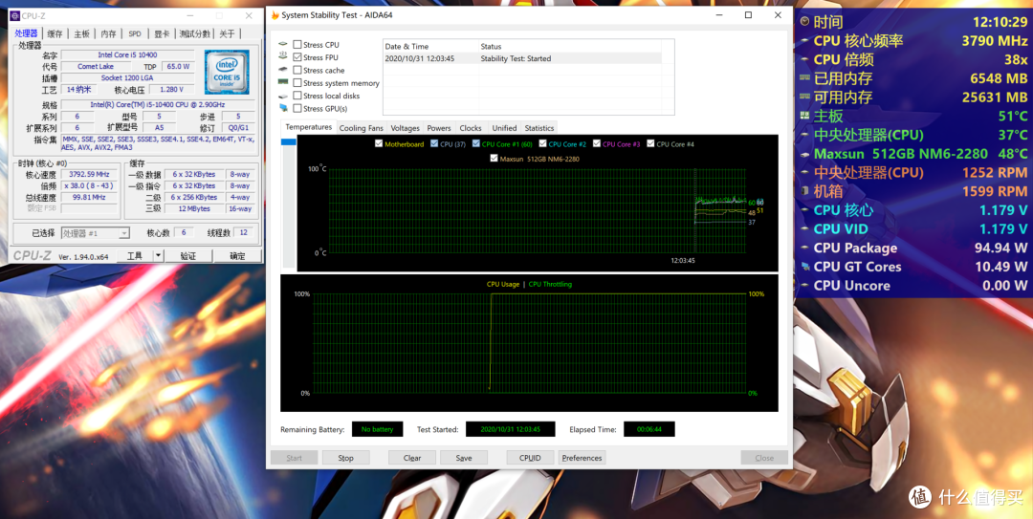Open the 主板 tab in CPU-Z
Screen dimensions: 1033x519
81,33
